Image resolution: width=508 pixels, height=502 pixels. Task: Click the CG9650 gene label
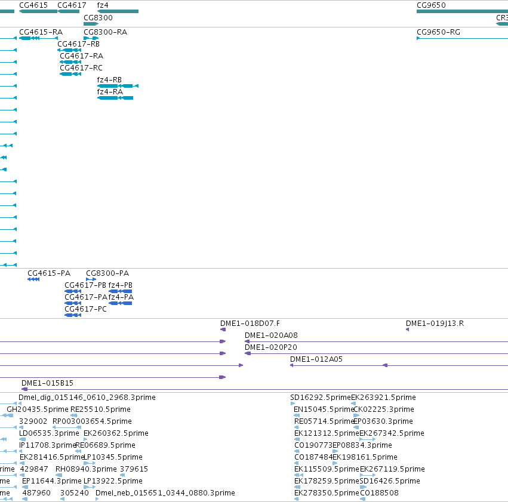pos(431,5)
